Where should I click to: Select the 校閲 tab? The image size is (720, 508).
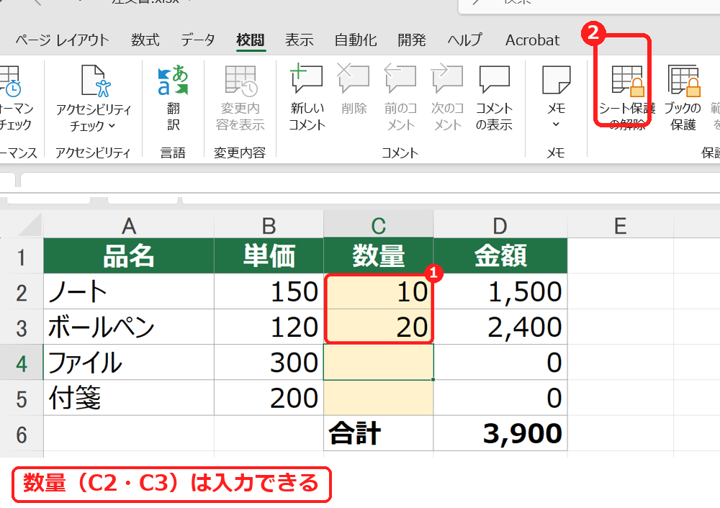point(251,40)
